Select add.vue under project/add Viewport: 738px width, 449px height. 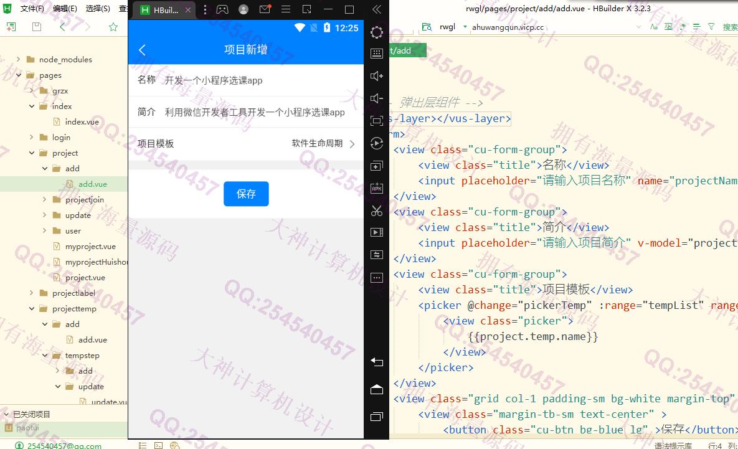click(x=93, y=184)
